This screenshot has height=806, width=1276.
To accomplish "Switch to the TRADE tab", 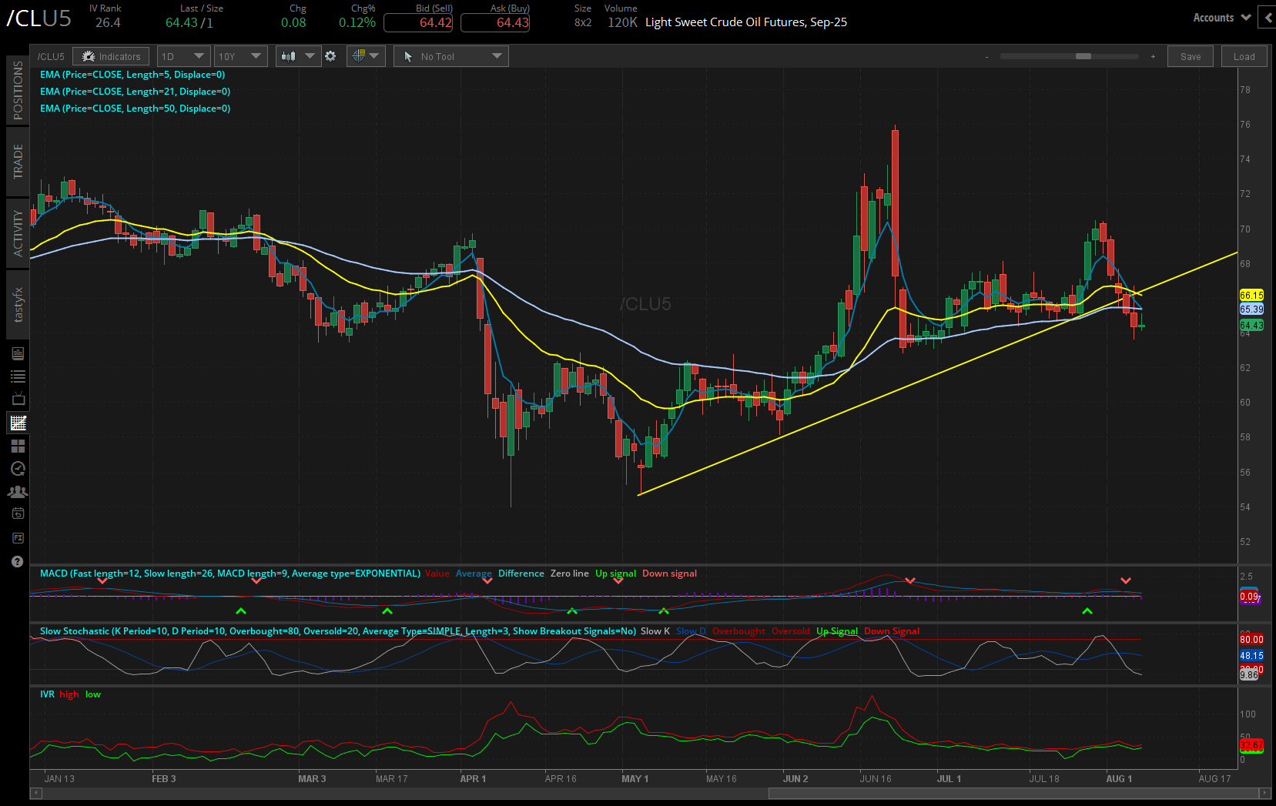I will tap(17, 161).
